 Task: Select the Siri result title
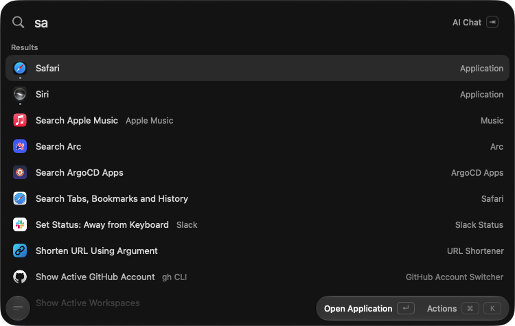42,94
